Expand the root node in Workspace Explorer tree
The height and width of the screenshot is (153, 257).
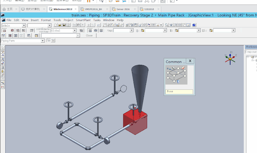click(248, 57)
